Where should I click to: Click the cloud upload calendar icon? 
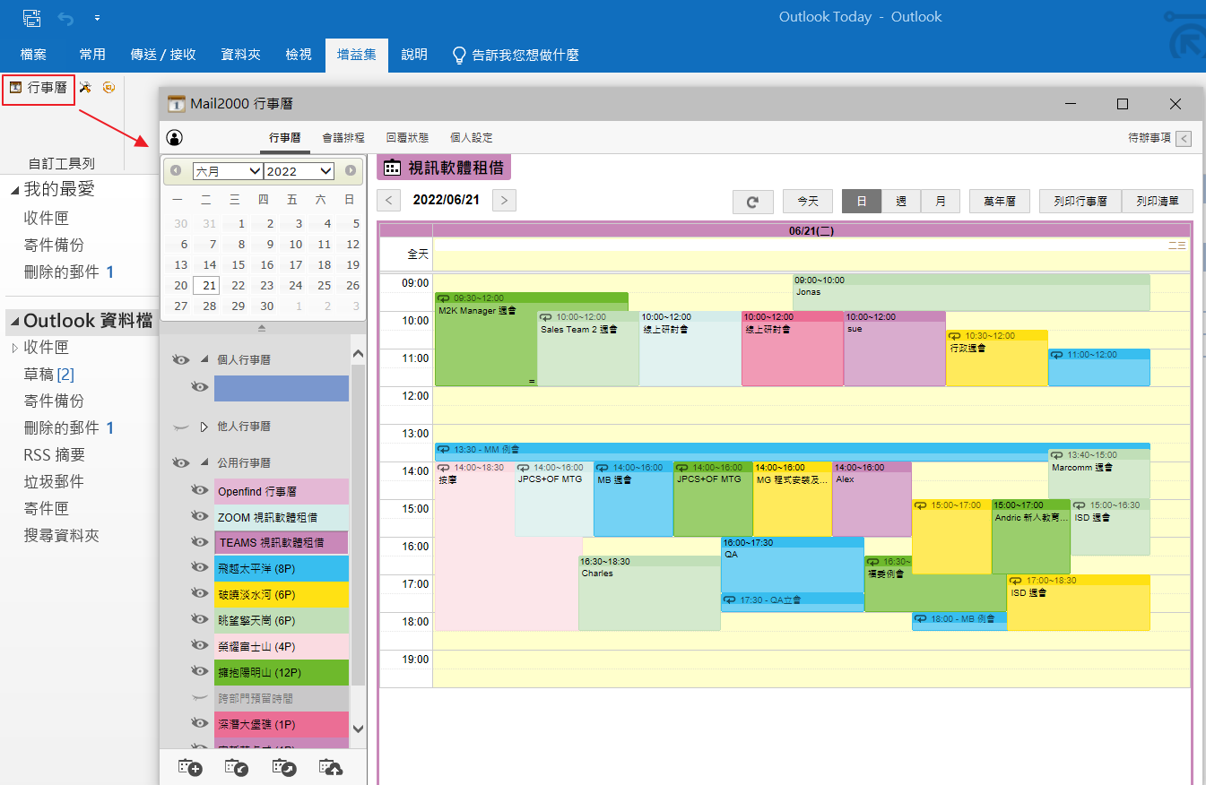tap(331, 767)
